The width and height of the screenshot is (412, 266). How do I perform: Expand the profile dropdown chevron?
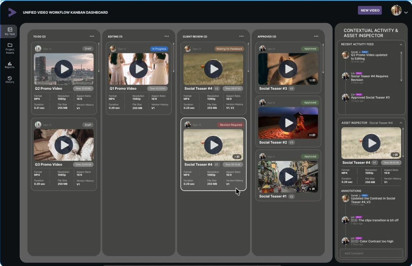coord(406,12)
